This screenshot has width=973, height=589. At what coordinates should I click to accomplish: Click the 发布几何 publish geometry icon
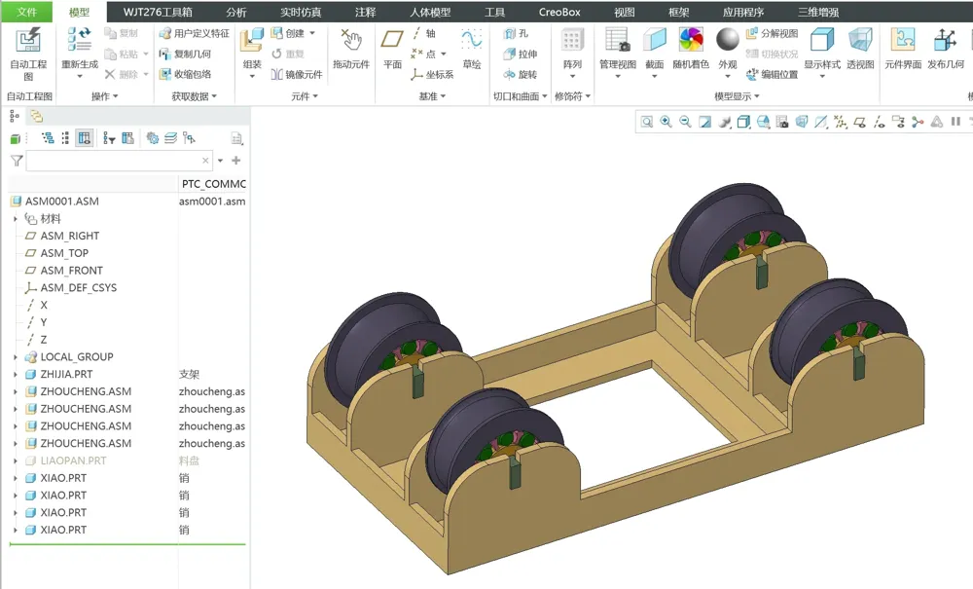click(945, 40)
